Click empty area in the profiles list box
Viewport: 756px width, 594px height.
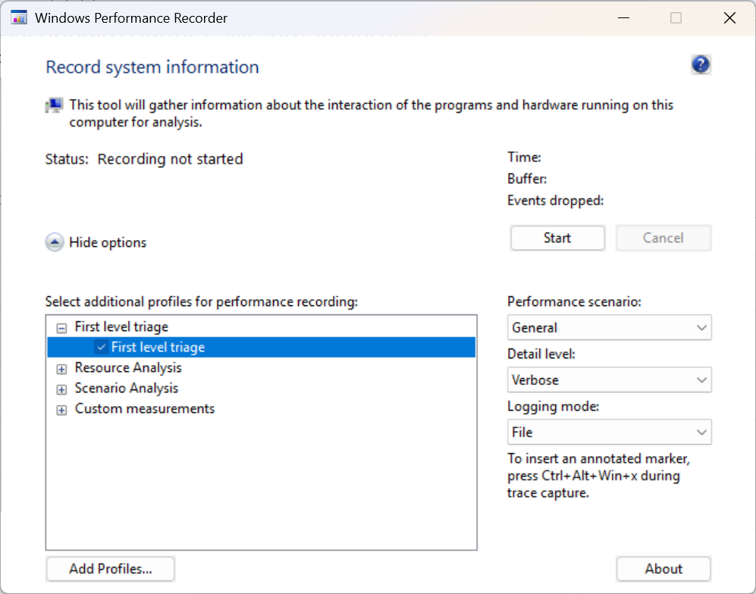tap(261, 485)
